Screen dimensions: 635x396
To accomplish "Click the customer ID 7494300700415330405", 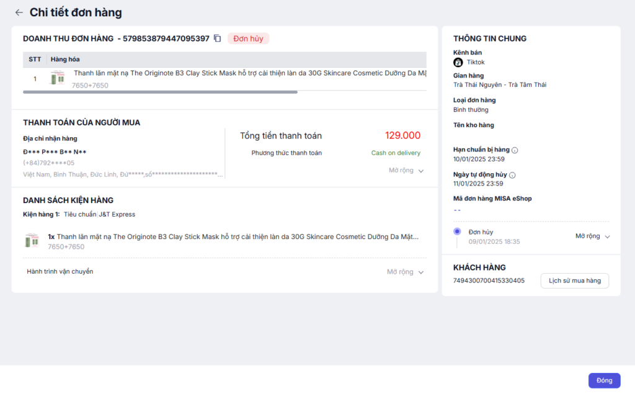I will click(x=489, y=281).
